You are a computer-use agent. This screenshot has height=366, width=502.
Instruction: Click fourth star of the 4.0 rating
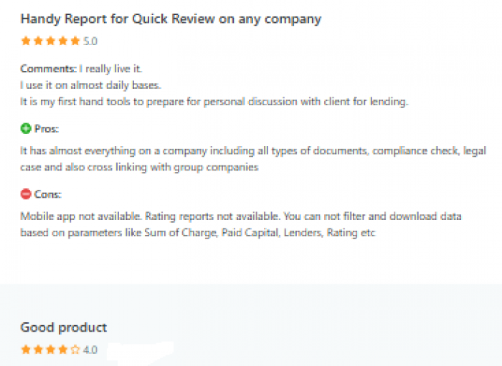[63, 350]
